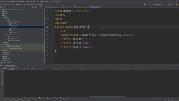179x101 pixels.
Task: Click the expand all icon in Project panel
Action: [35, 7]
